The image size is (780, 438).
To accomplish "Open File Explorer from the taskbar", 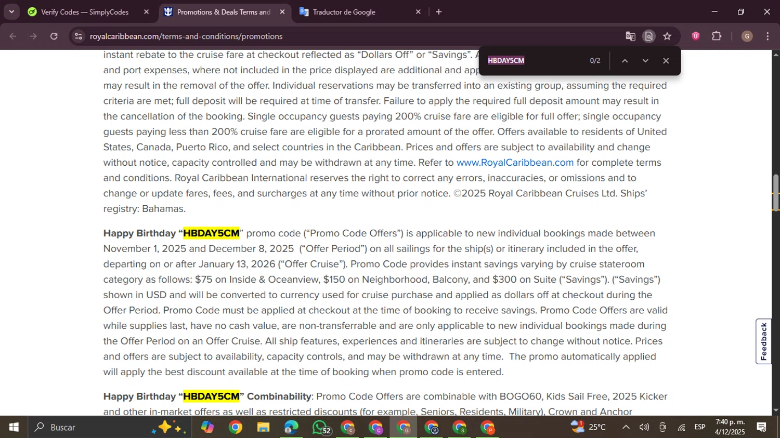I will [x=263, y=427].
